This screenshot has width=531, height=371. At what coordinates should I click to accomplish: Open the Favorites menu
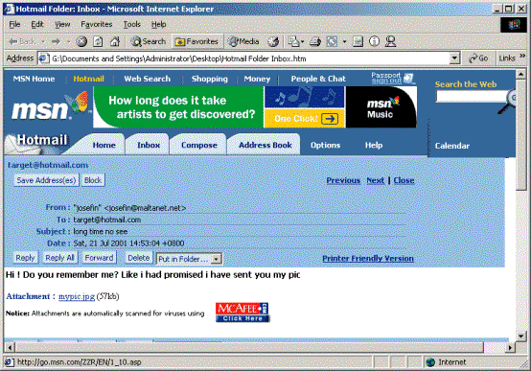point(97,24)
